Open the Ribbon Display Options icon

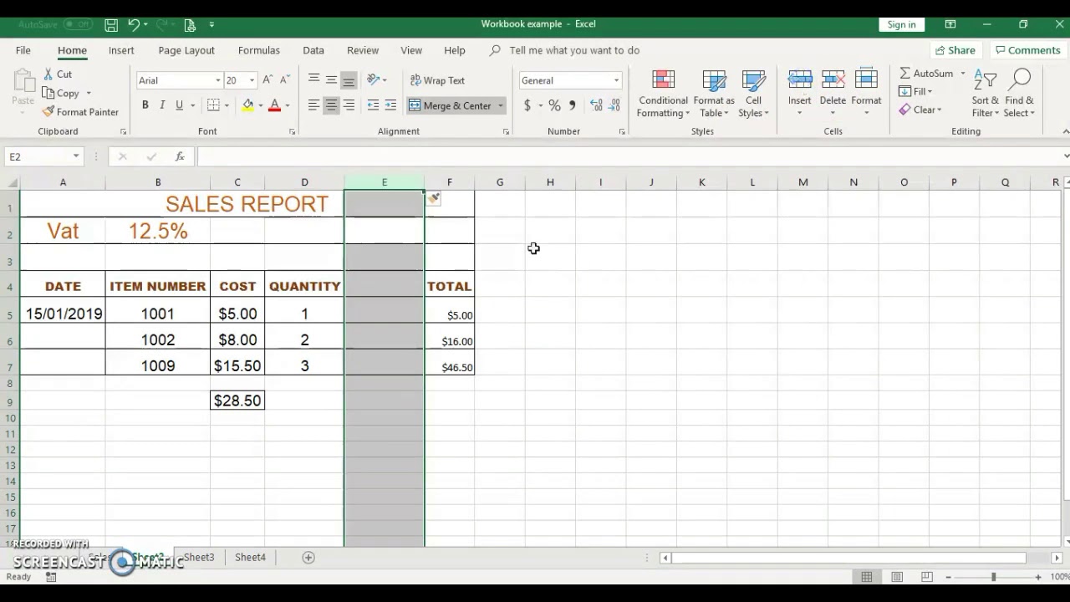(950, 24)
